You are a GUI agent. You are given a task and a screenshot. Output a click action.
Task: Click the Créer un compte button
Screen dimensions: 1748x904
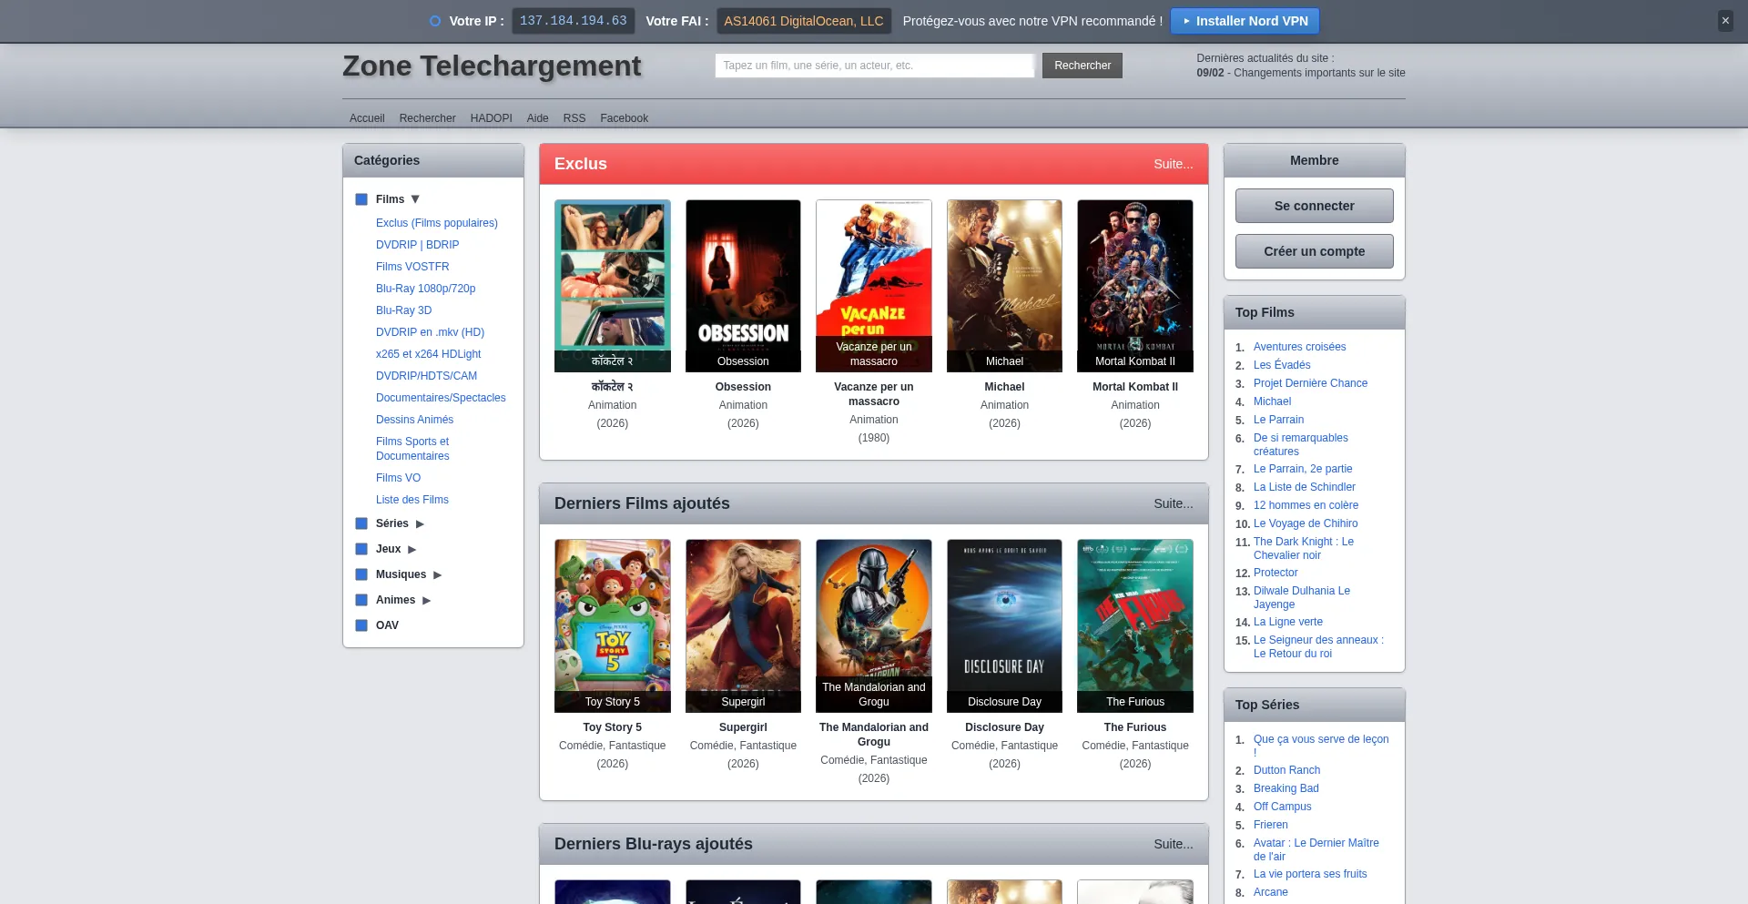[x=1314, y=251]
